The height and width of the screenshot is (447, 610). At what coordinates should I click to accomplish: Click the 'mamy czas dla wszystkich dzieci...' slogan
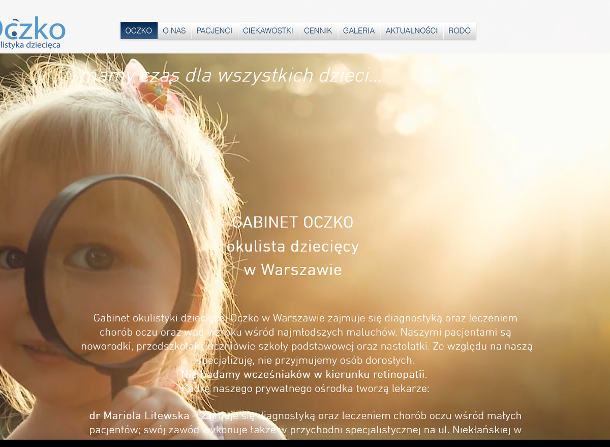tap(231, 76)
